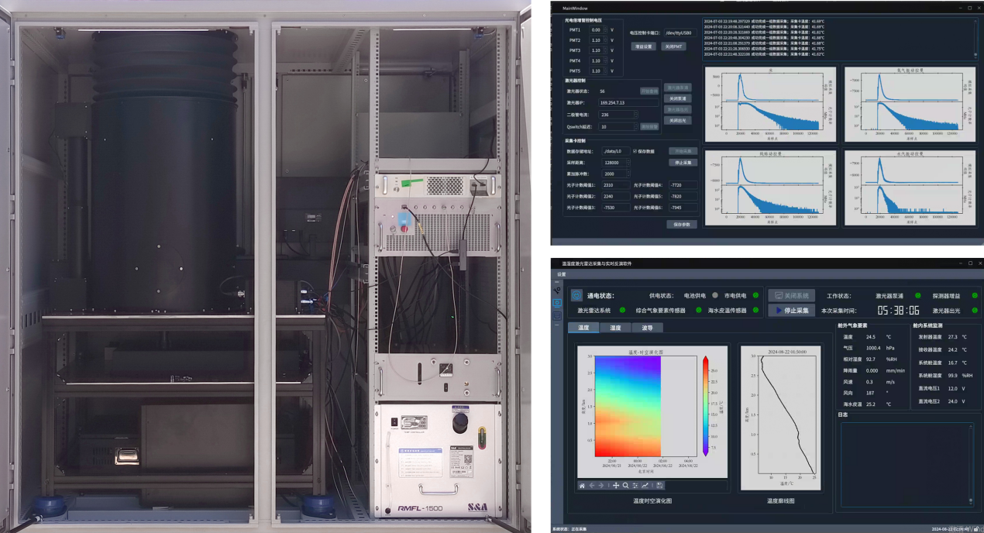This screenshot has width=984, height=533.
Task: Click the power status plug icon
Action: (576, 295)
